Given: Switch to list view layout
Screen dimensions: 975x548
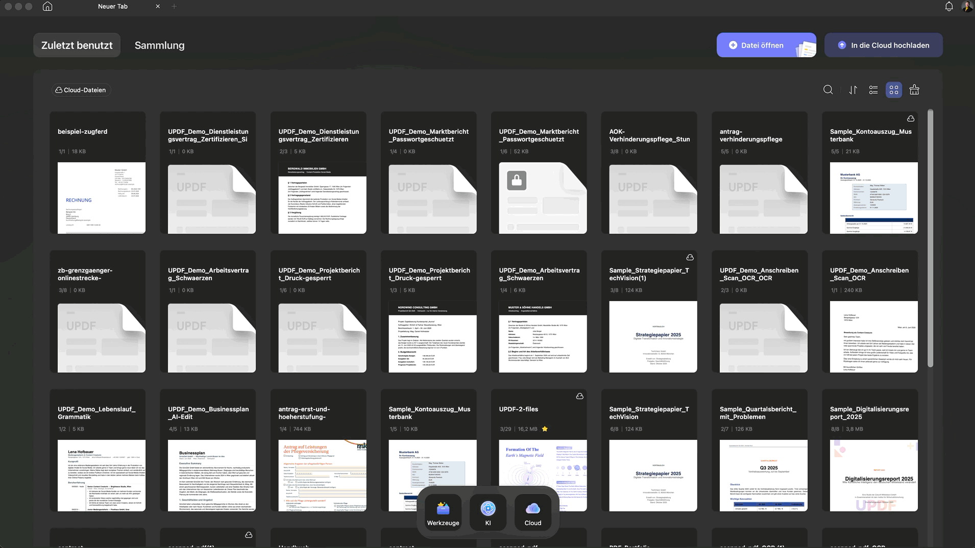Looking at the screenshot, I should (x=873, y=90).
